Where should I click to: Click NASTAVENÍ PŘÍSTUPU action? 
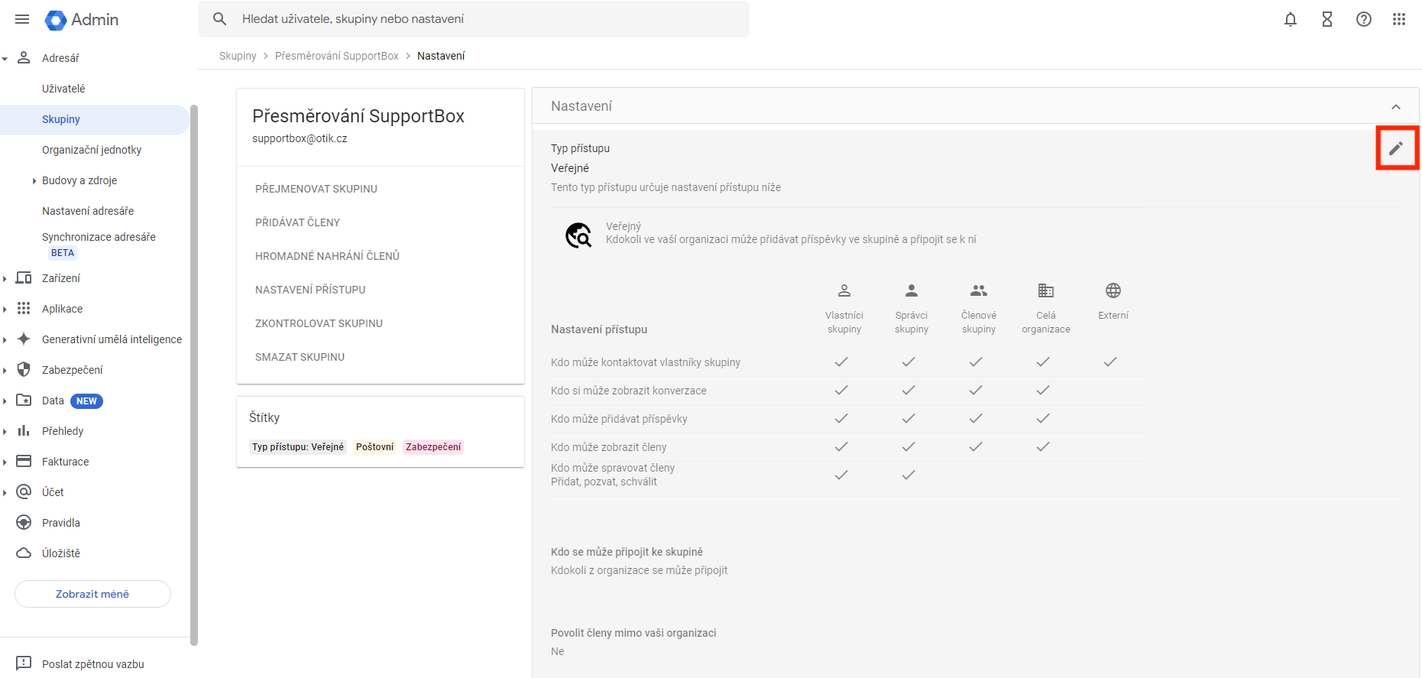tap(310, 290)
